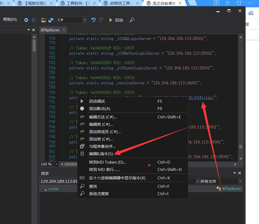
Task: Click the undo arrow icon
Action: [93, 20]
